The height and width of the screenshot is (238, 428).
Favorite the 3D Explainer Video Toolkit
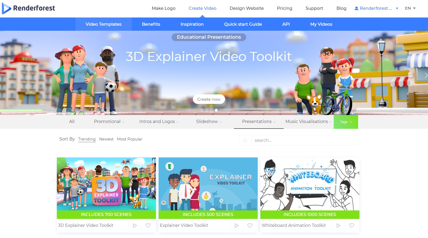pos(148,226)
